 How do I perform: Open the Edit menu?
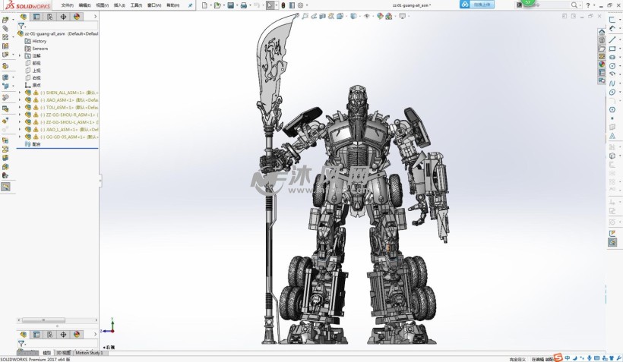pyautogui.click(x=84, y=5)
